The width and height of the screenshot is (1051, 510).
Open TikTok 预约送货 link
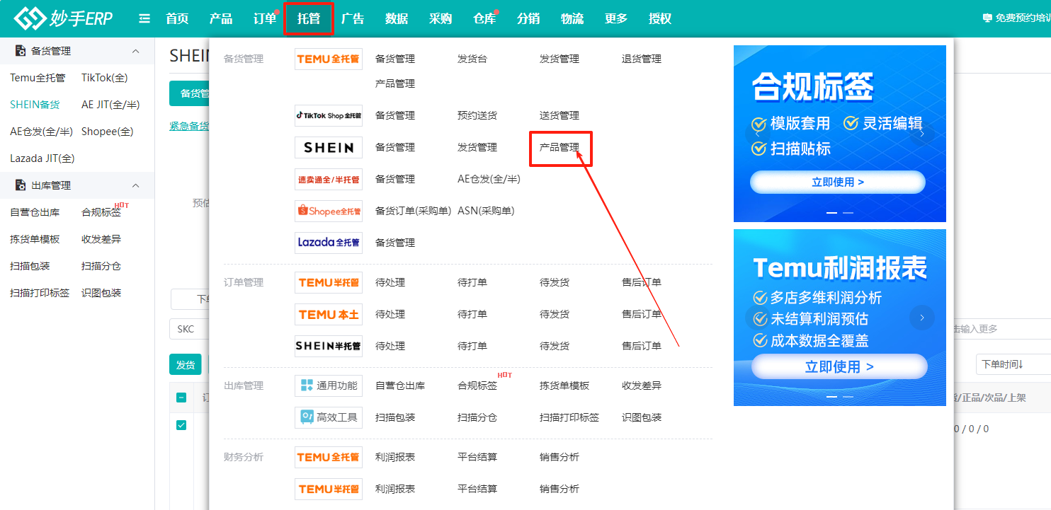tap(477, 115)
